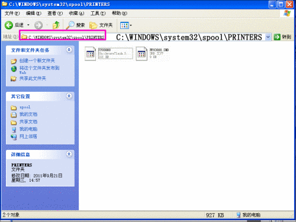Open the Search magnifier tool
Image resolution: width=296 pixels, height=222 pixels.
pyautogui.click(x=70, y=25)
